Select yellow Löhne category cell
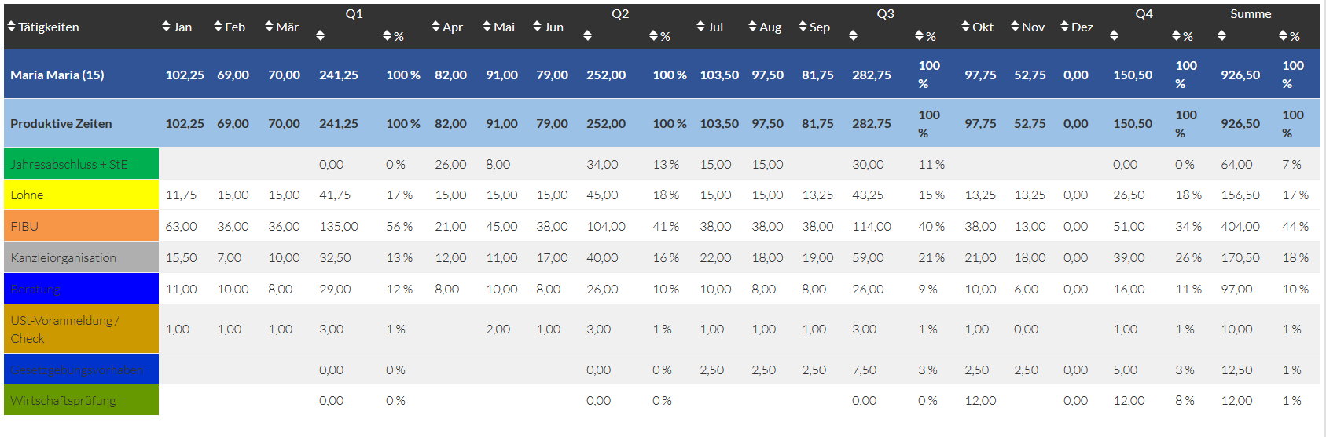 point(81,195)
